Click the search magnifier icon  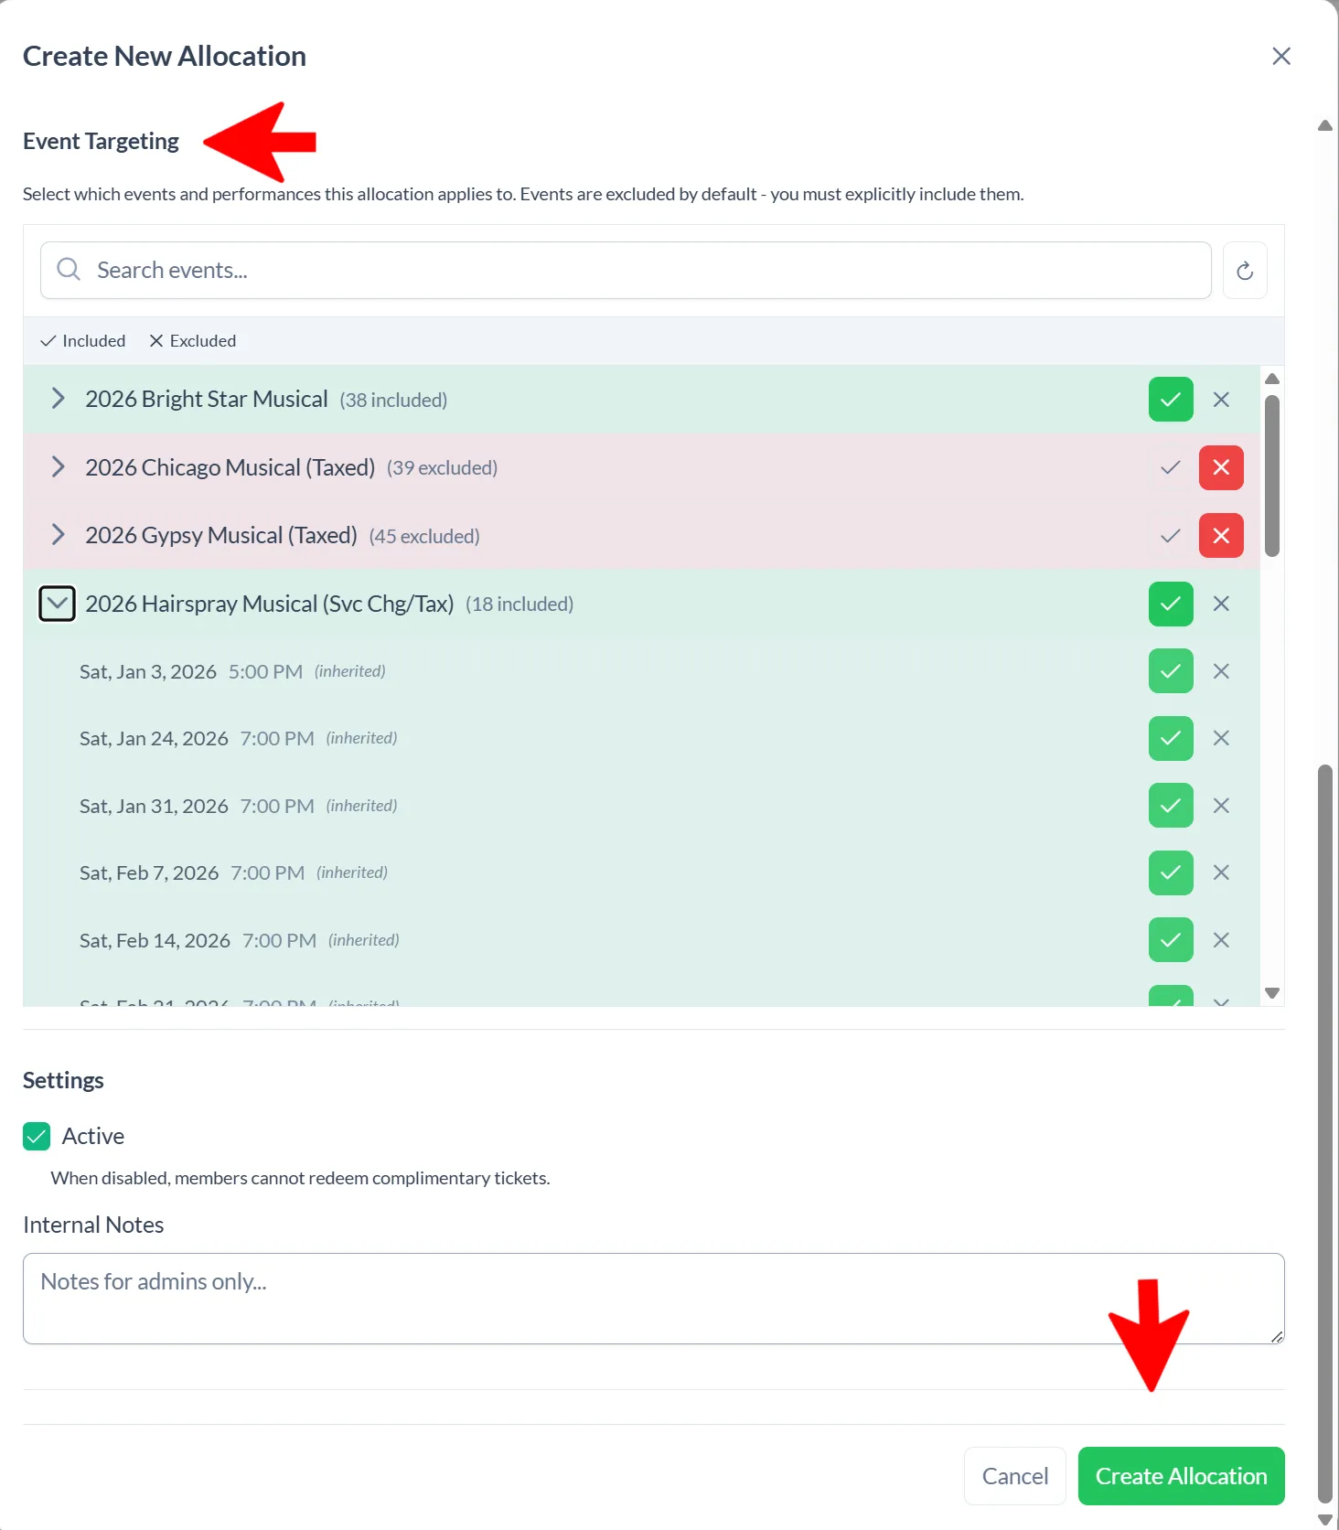69,269
